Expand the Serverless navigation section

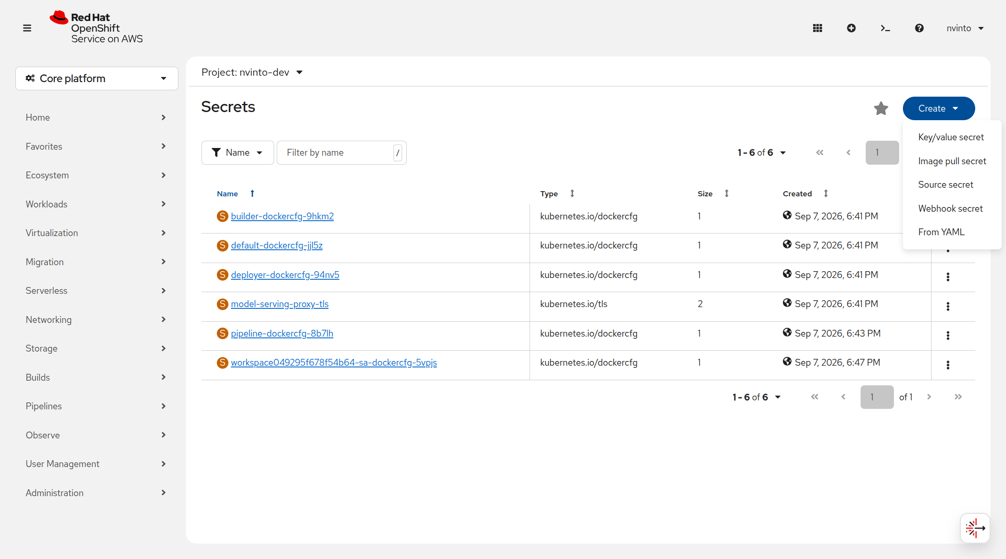coord(97,291)
